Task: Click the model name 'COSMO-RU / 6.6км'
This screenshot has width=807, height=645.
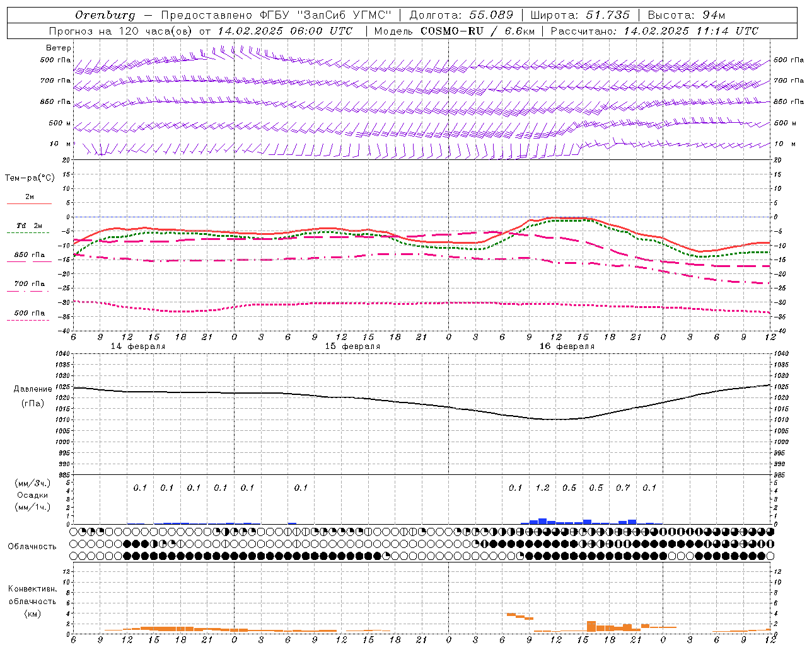Action: point(478,31)
